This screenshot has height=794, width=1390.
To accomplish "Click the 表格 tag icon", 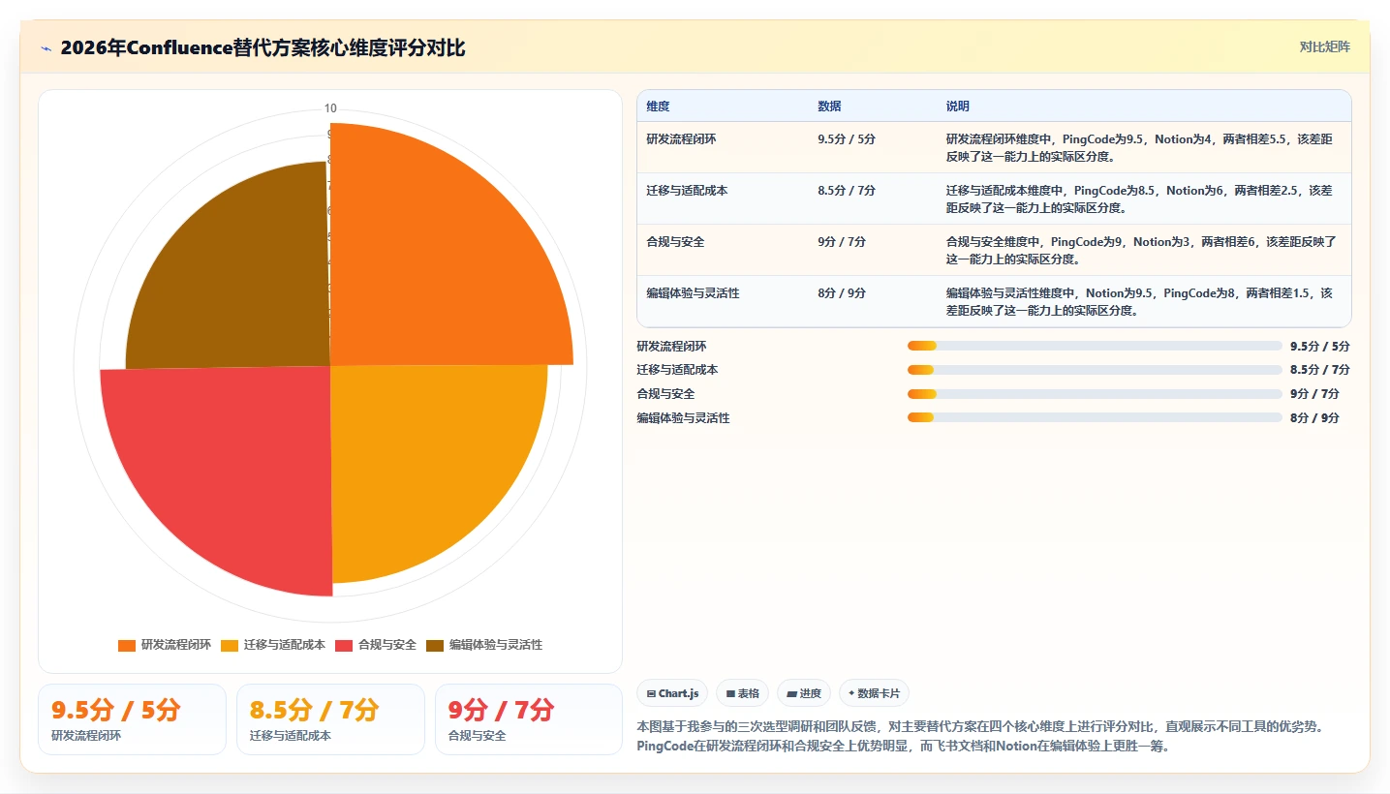I will click(730, 693).
